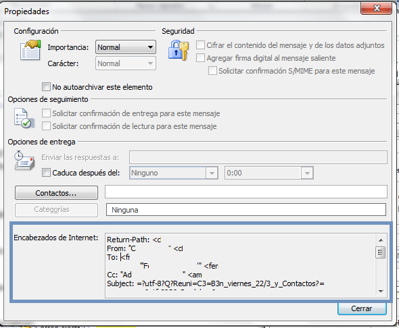Enable Caduca después del checkbox

pyautogui.click(x=46, y=173)
